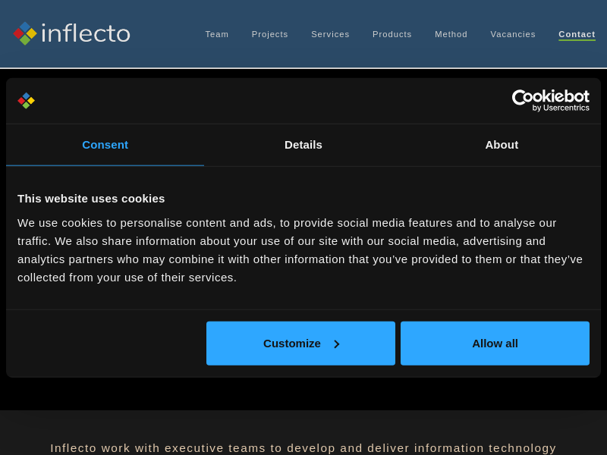The height and width of the screenshot is (455, 607).
Task: Select Method in the top navigation
Action: pyautogui.click(x=451, y=34)
